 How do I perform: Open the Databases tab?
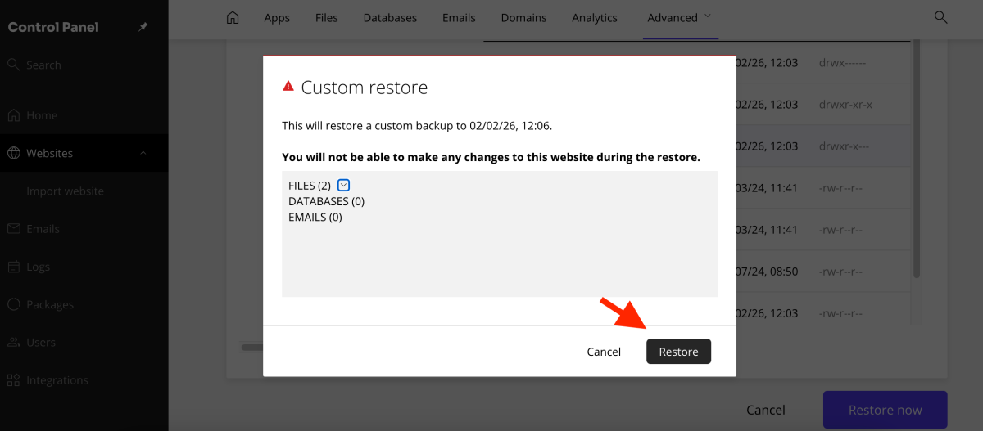390,18
